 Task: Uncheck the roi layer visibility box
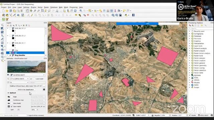pyautogui.click(x=10, y=53)
